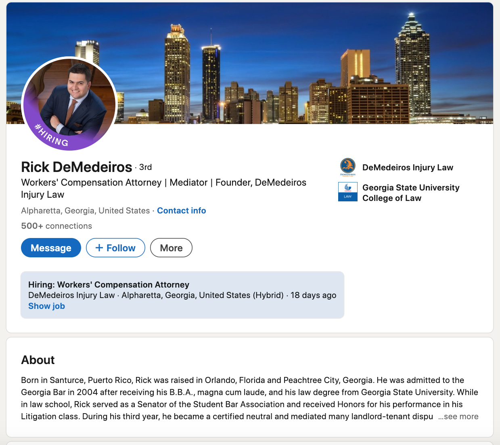Select the About section heading
This screenshot has width=500, height=445.
pyautogui.click(x=38, y=360)
